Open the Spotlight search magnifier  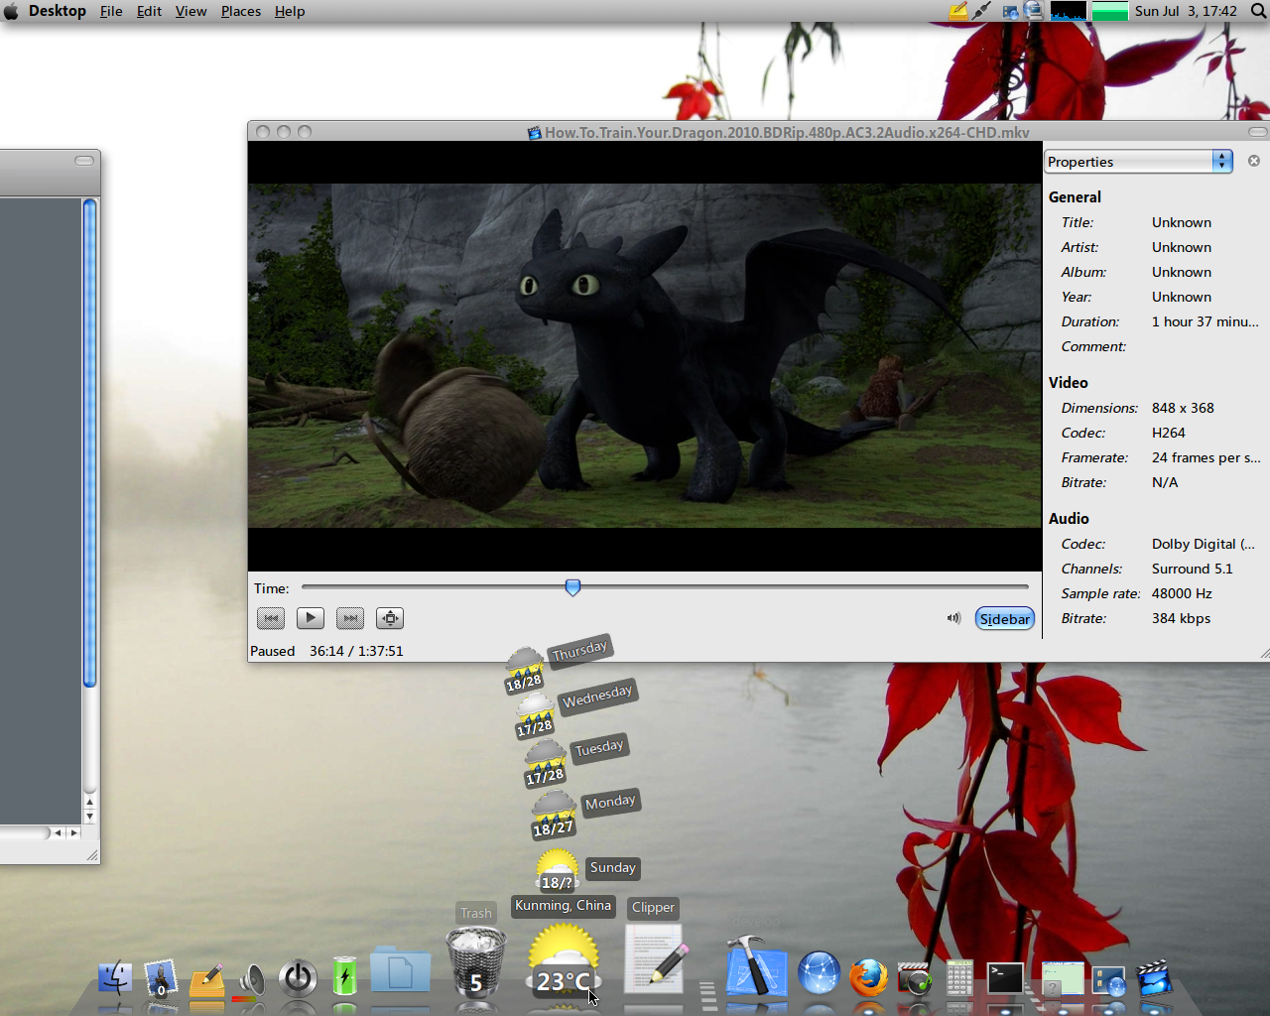pyautogui.click(x=1258, y=11)
